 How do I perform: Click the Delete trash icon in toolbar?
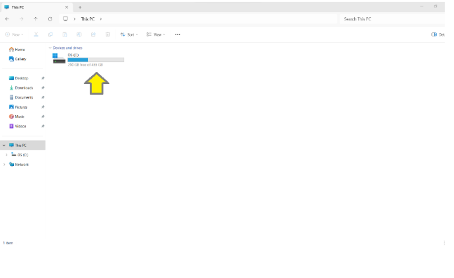(x=108, y=34)
